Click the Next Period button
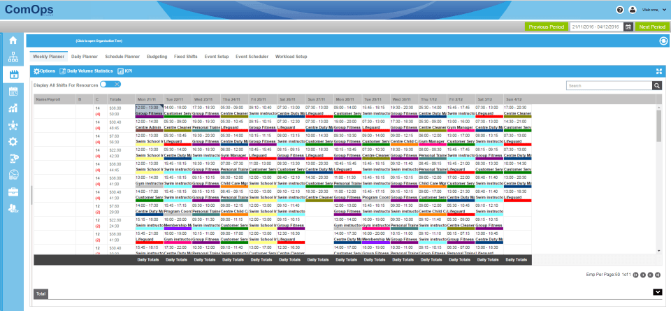Image resolution: width=671 pixels, height=311 pixels. (652, 27)
